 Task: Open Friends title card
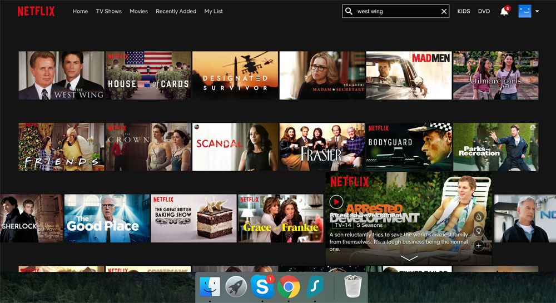(x=61, y=147)
